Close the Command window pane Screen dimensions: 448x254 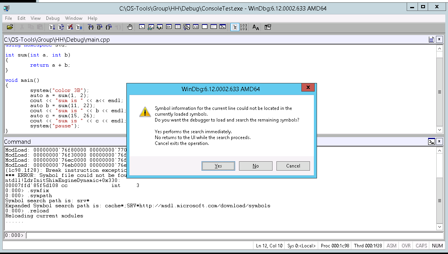pyautogui.click(x=439, y=141)
